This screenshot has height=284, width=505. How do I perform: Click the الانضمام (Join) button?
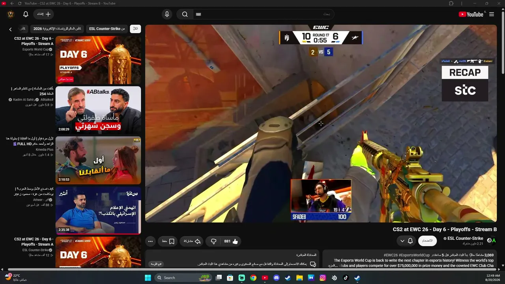pyautogui.click(x=427, y=241)
